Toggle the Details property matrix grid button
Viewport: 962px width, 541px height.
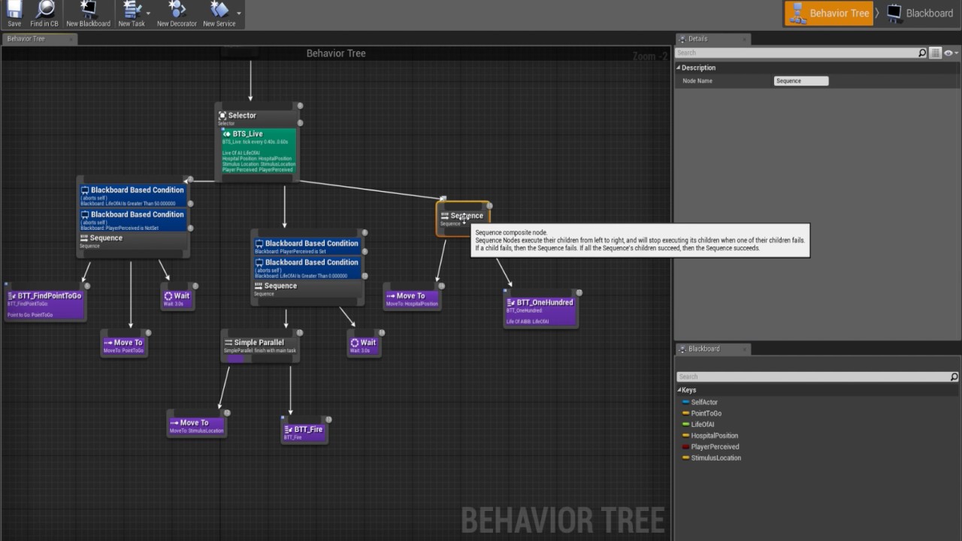point(935,53)
